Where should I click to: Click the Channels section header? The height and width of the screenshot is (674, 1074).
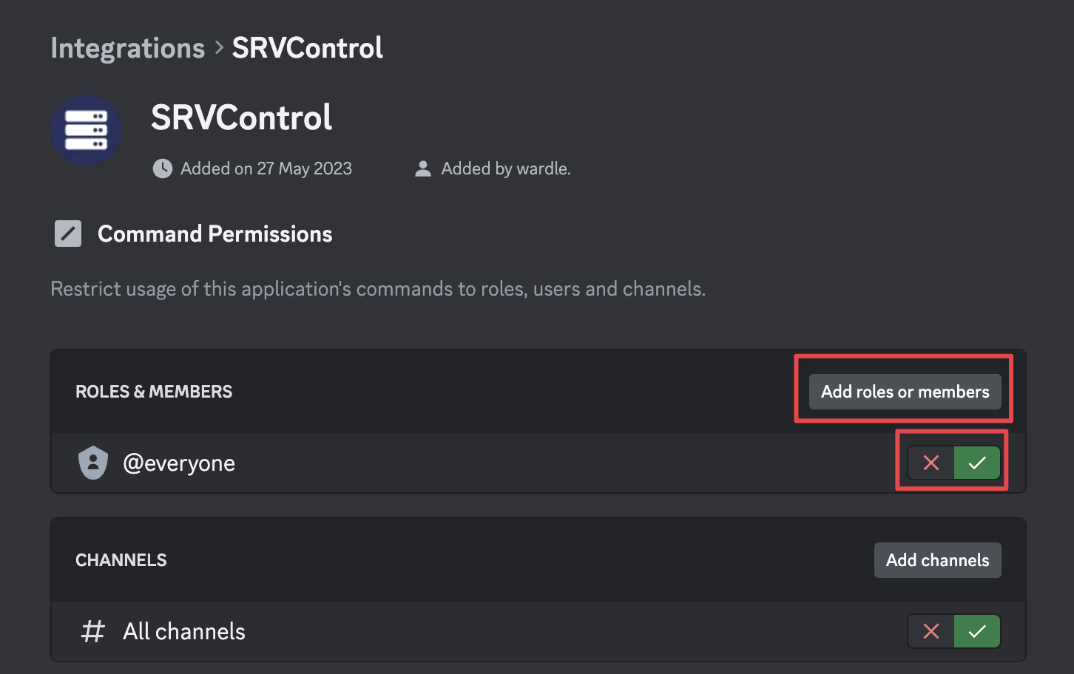point(121,560)
